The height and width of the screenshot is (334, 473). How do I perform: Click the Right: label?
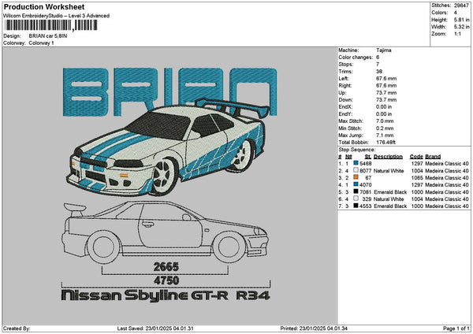tap(345, 86)
